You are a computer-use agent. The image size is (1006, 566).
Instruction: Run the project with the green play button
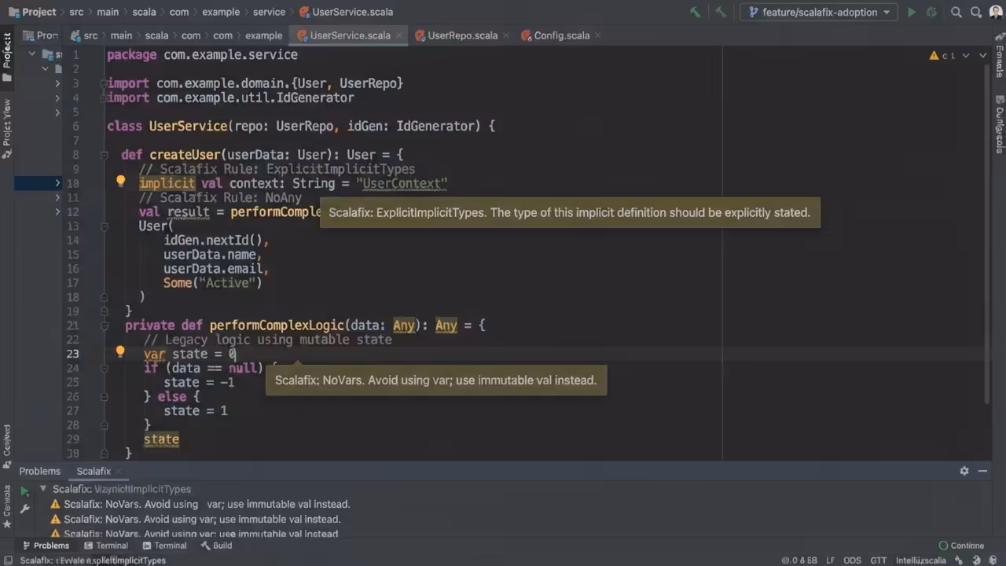point(912,12)
